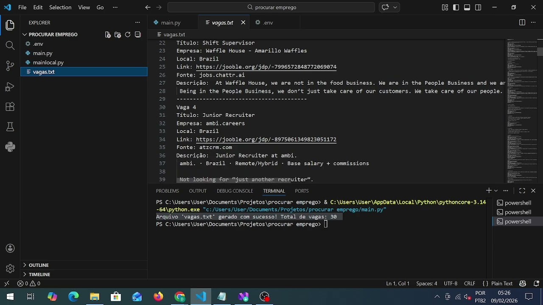Open mainlocal.py in the explorer
Image resolution: width=543 pixels, height=305 pixels.
coord(84,63)
